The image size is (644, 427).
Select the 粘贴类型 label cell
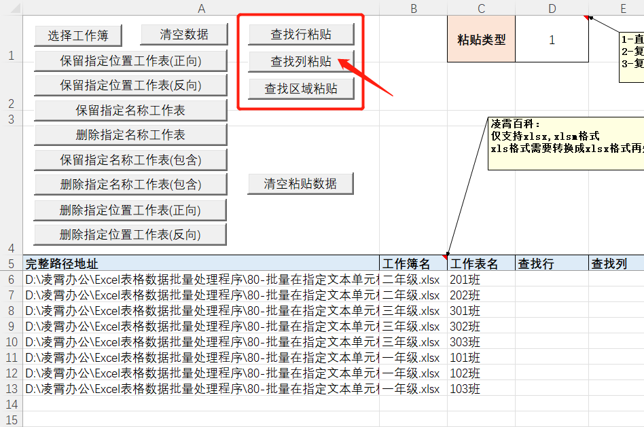(481, 39)
